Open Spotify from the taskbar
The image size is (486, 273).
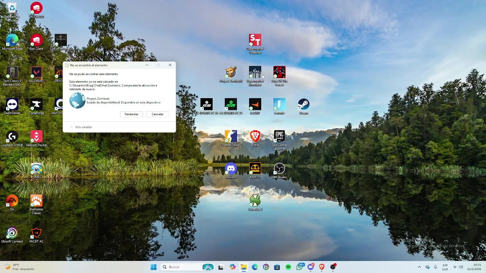coord(288,267)
